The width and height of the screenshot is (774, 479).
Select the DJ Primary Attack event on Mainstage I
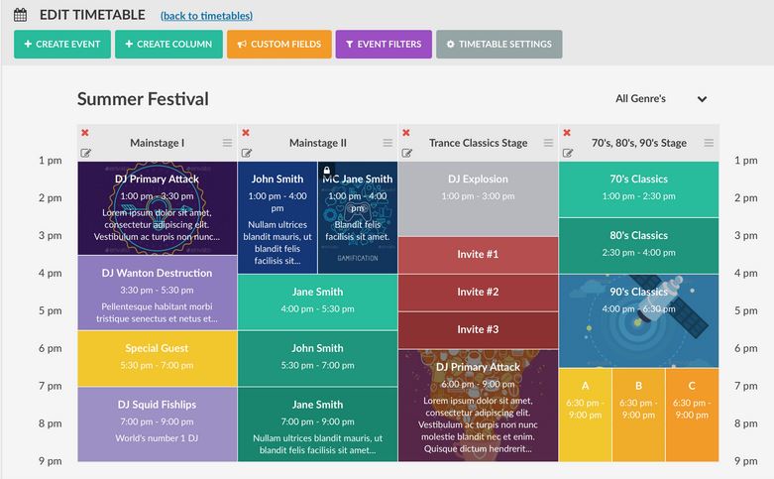[157, 208]
